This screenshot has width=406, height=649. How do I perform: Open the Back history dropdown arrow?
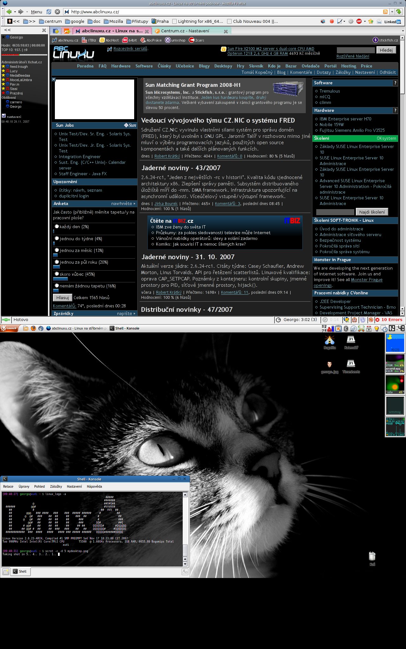15,12
